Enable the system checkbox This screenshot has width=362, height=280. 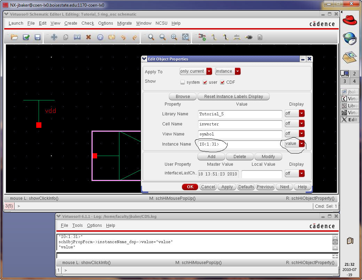[183, 82]
